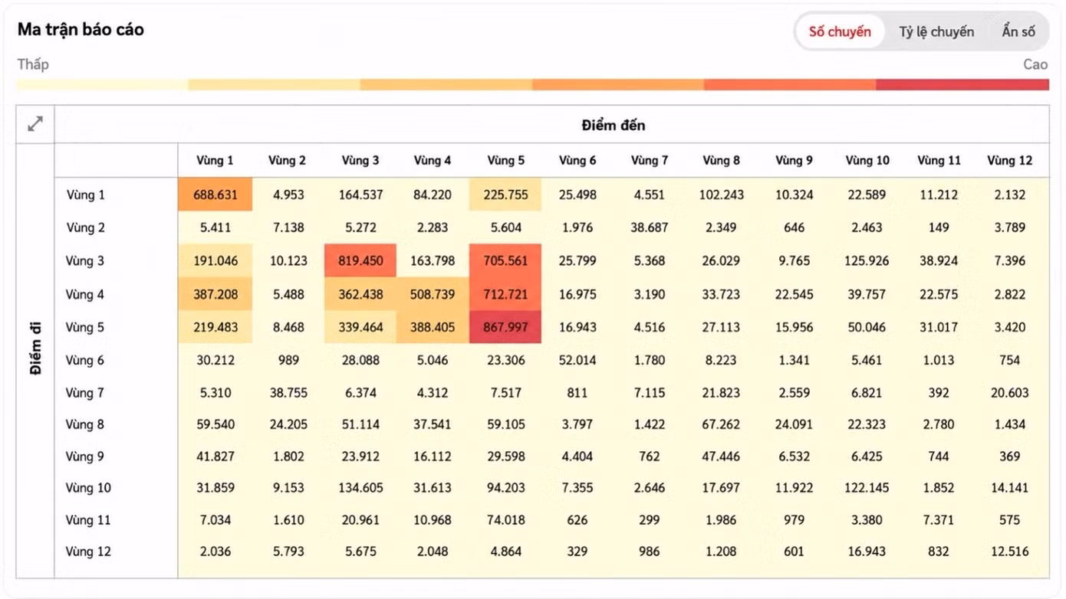Screen dimensions: 1066x599
Task: Click the cell showing 47.446
Action: click(x=721, y=457)
